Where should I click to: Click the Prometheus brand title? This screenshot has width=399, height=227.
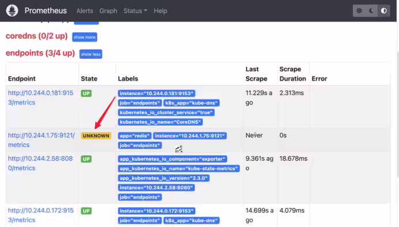point(46,11)
